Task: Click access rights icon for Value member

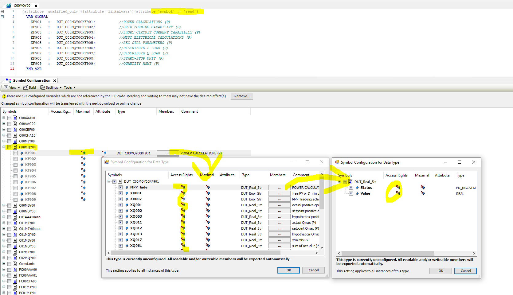Action: pyautogui.click(x=398, y=193)
